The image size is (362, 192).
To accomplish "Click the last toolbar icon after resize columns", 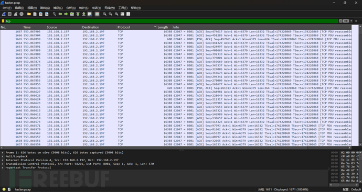I will coord(129,14).
